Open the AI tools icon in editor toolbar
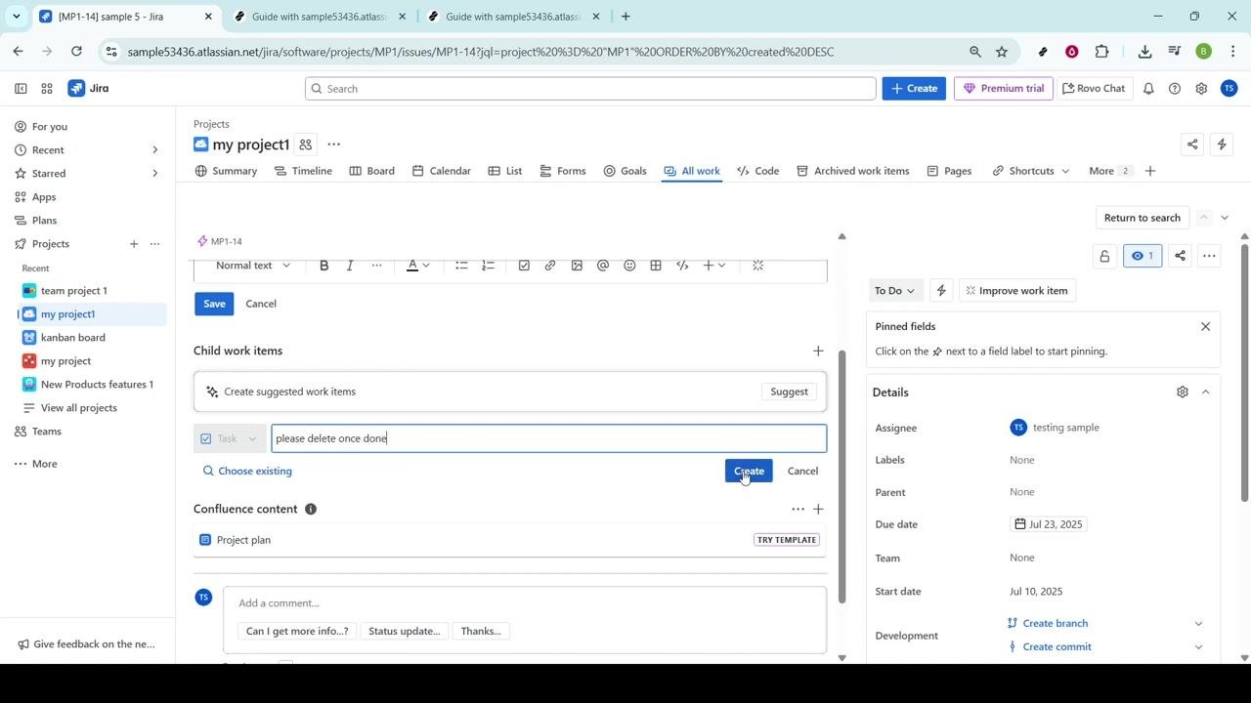The width and height of the screenshot is (1251, 703). 757,266
